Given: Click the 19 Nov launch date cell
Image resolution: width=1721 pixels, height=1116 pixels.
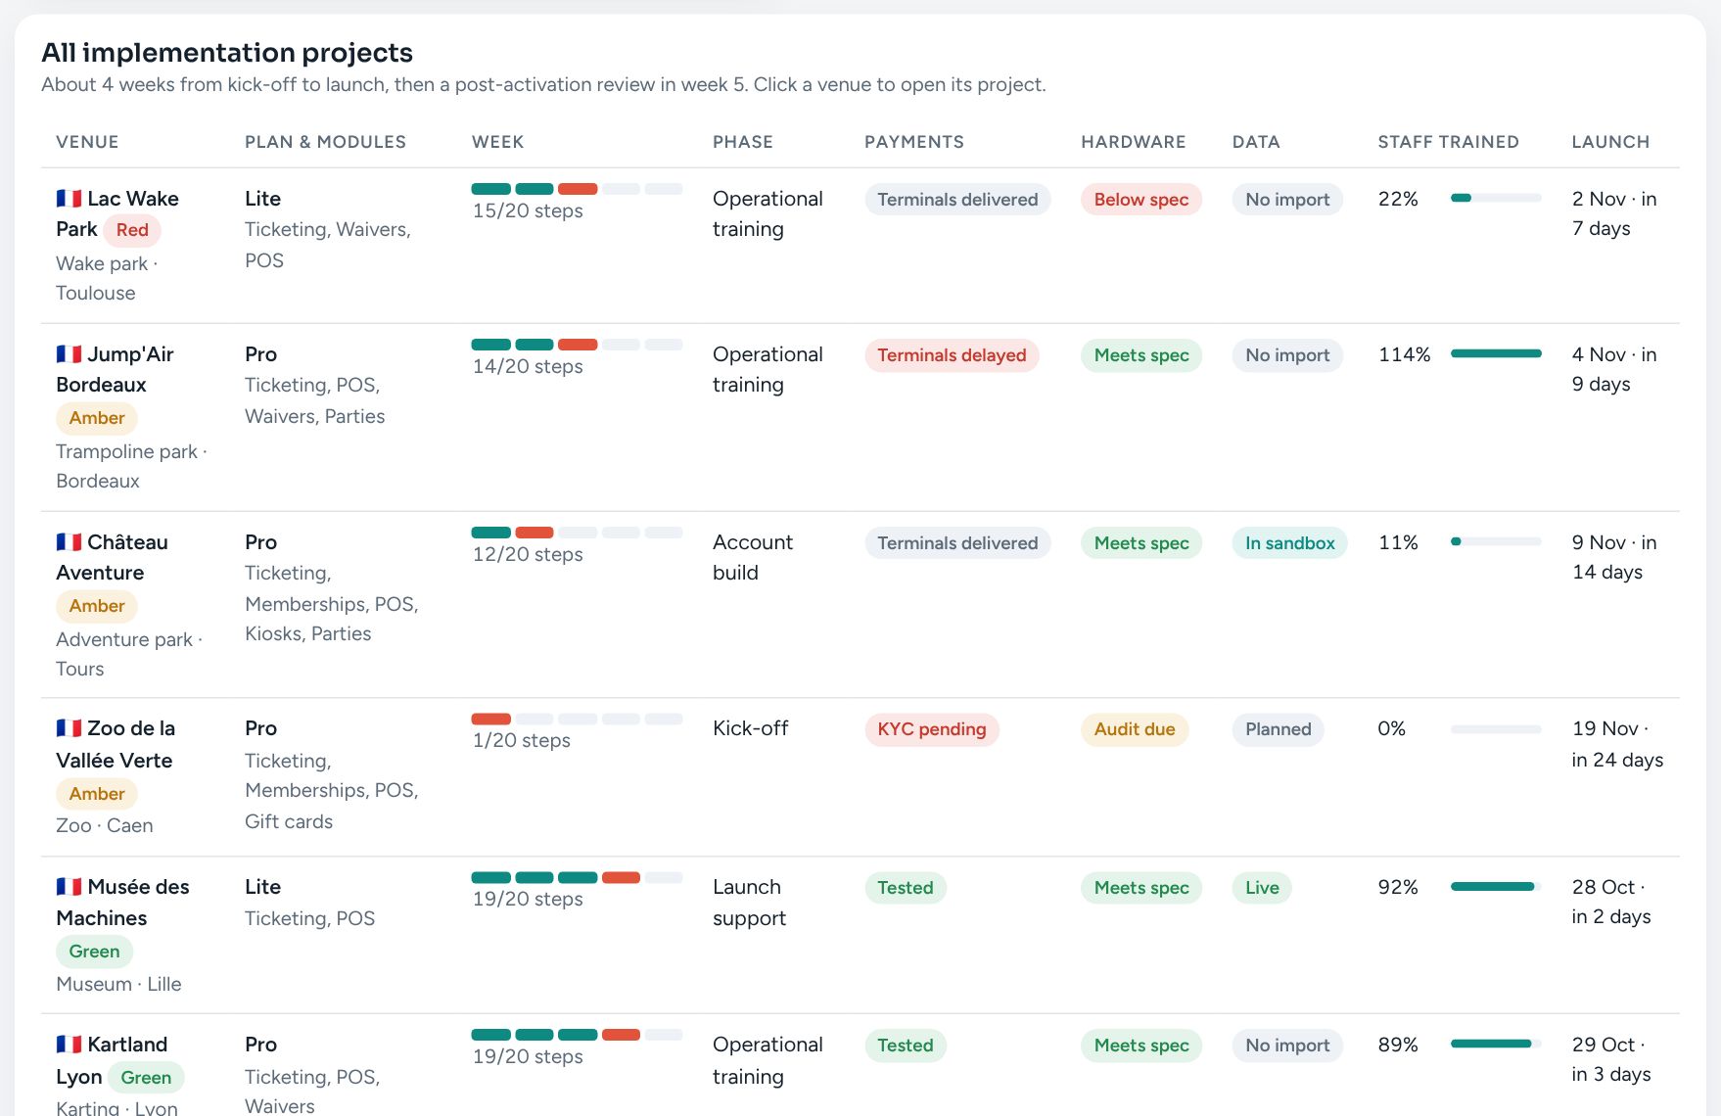Looking at the screenshot, I should coord(1617,744).
